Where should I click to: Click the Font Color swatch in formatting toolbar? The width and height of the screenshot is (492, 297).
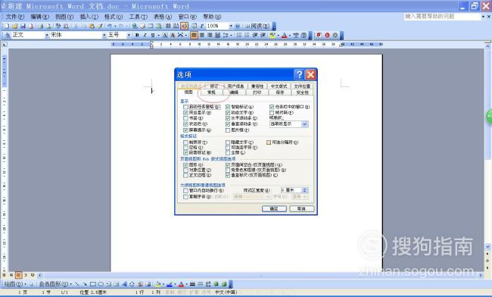[x=284, y=35]
